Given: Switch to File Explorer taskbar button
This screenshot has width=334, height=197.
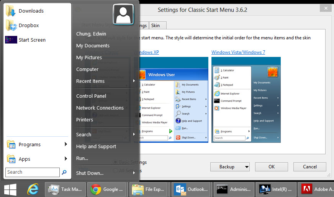Looking at the screenshot, I should [149, 189].
